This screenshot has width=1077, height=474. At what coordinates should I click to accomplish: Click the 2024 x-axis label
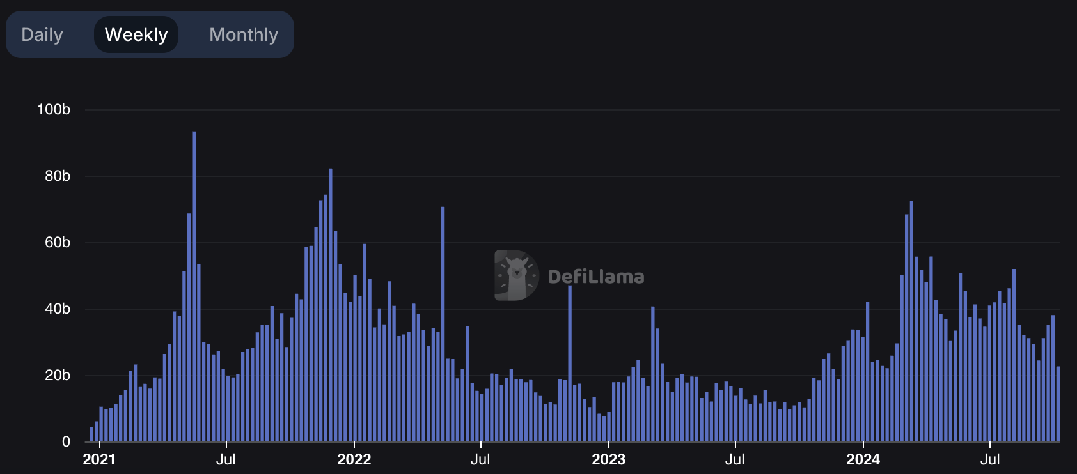pos(863,459)
